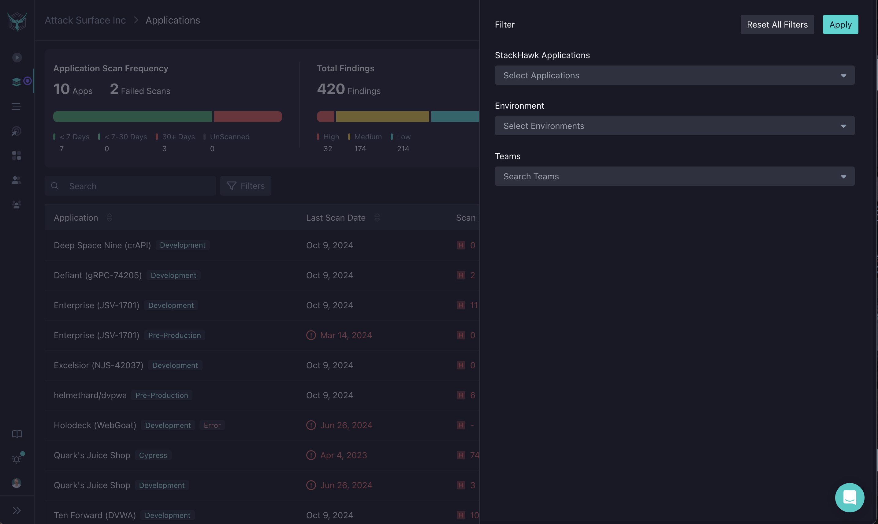
Task: Click the Apply button
Action: click(x=840, y=24)
